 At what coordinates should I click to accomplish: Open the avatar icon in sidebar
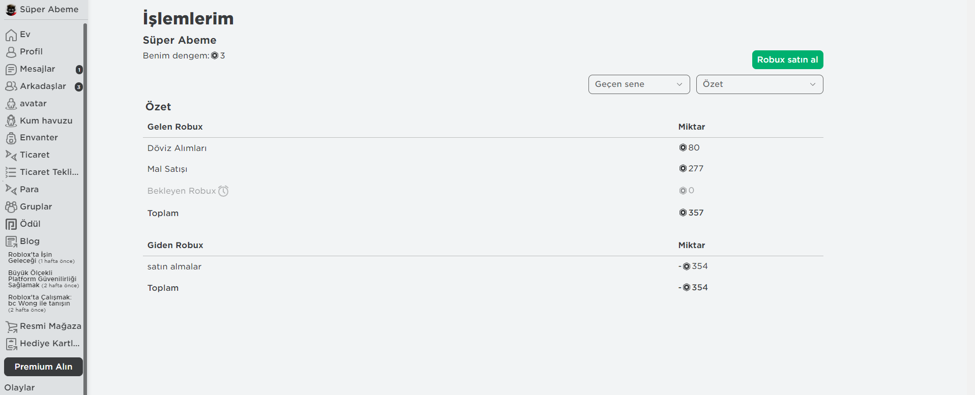click(11, 104)
